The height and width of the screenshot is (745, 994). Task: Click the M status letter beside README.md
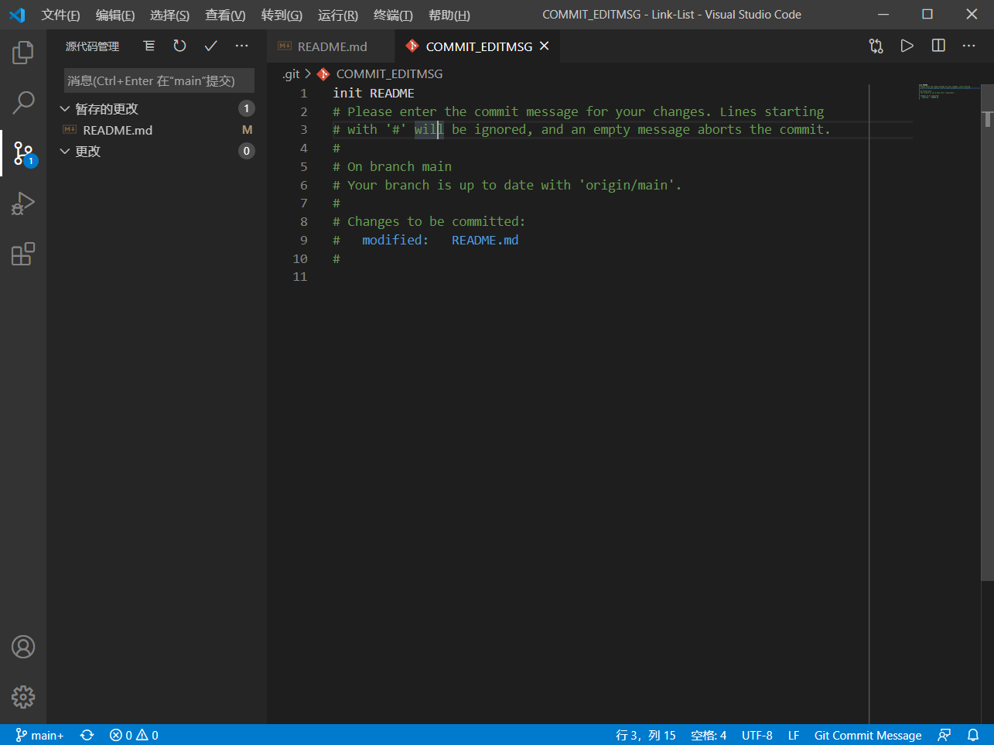[248, 130]
